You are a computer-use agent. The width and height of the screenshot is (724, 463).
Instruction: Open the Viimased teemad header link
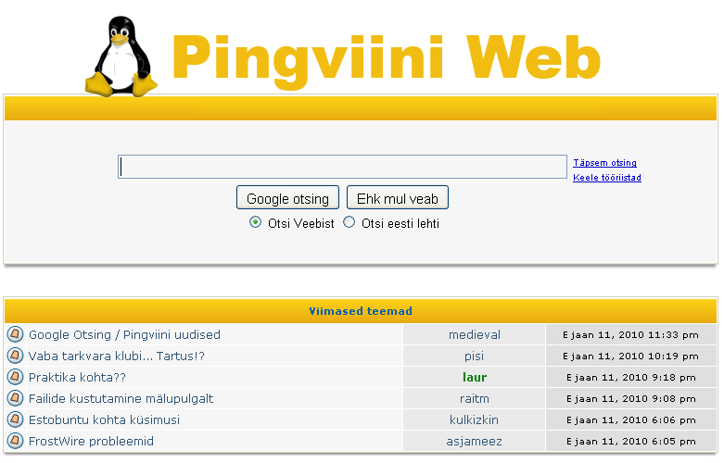click(x=361, y=311)
